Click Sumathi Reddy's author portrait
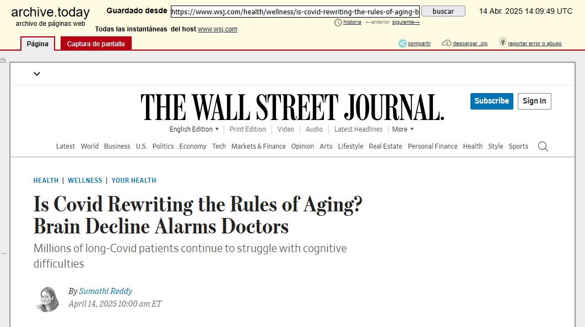The image size is (585, 327). [x=47, y=299]
